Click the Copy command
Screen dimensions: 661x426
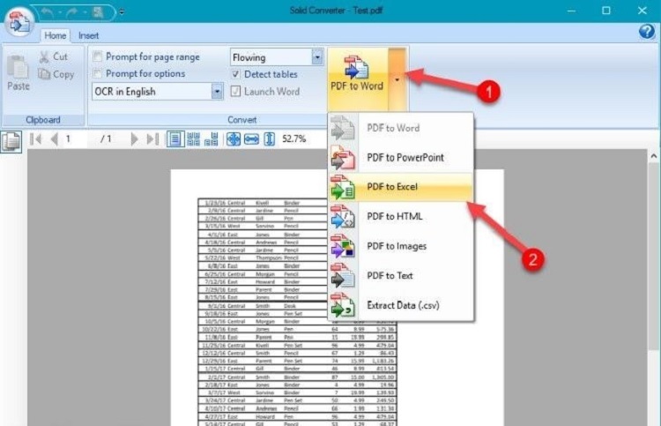(x=56, y=74)
